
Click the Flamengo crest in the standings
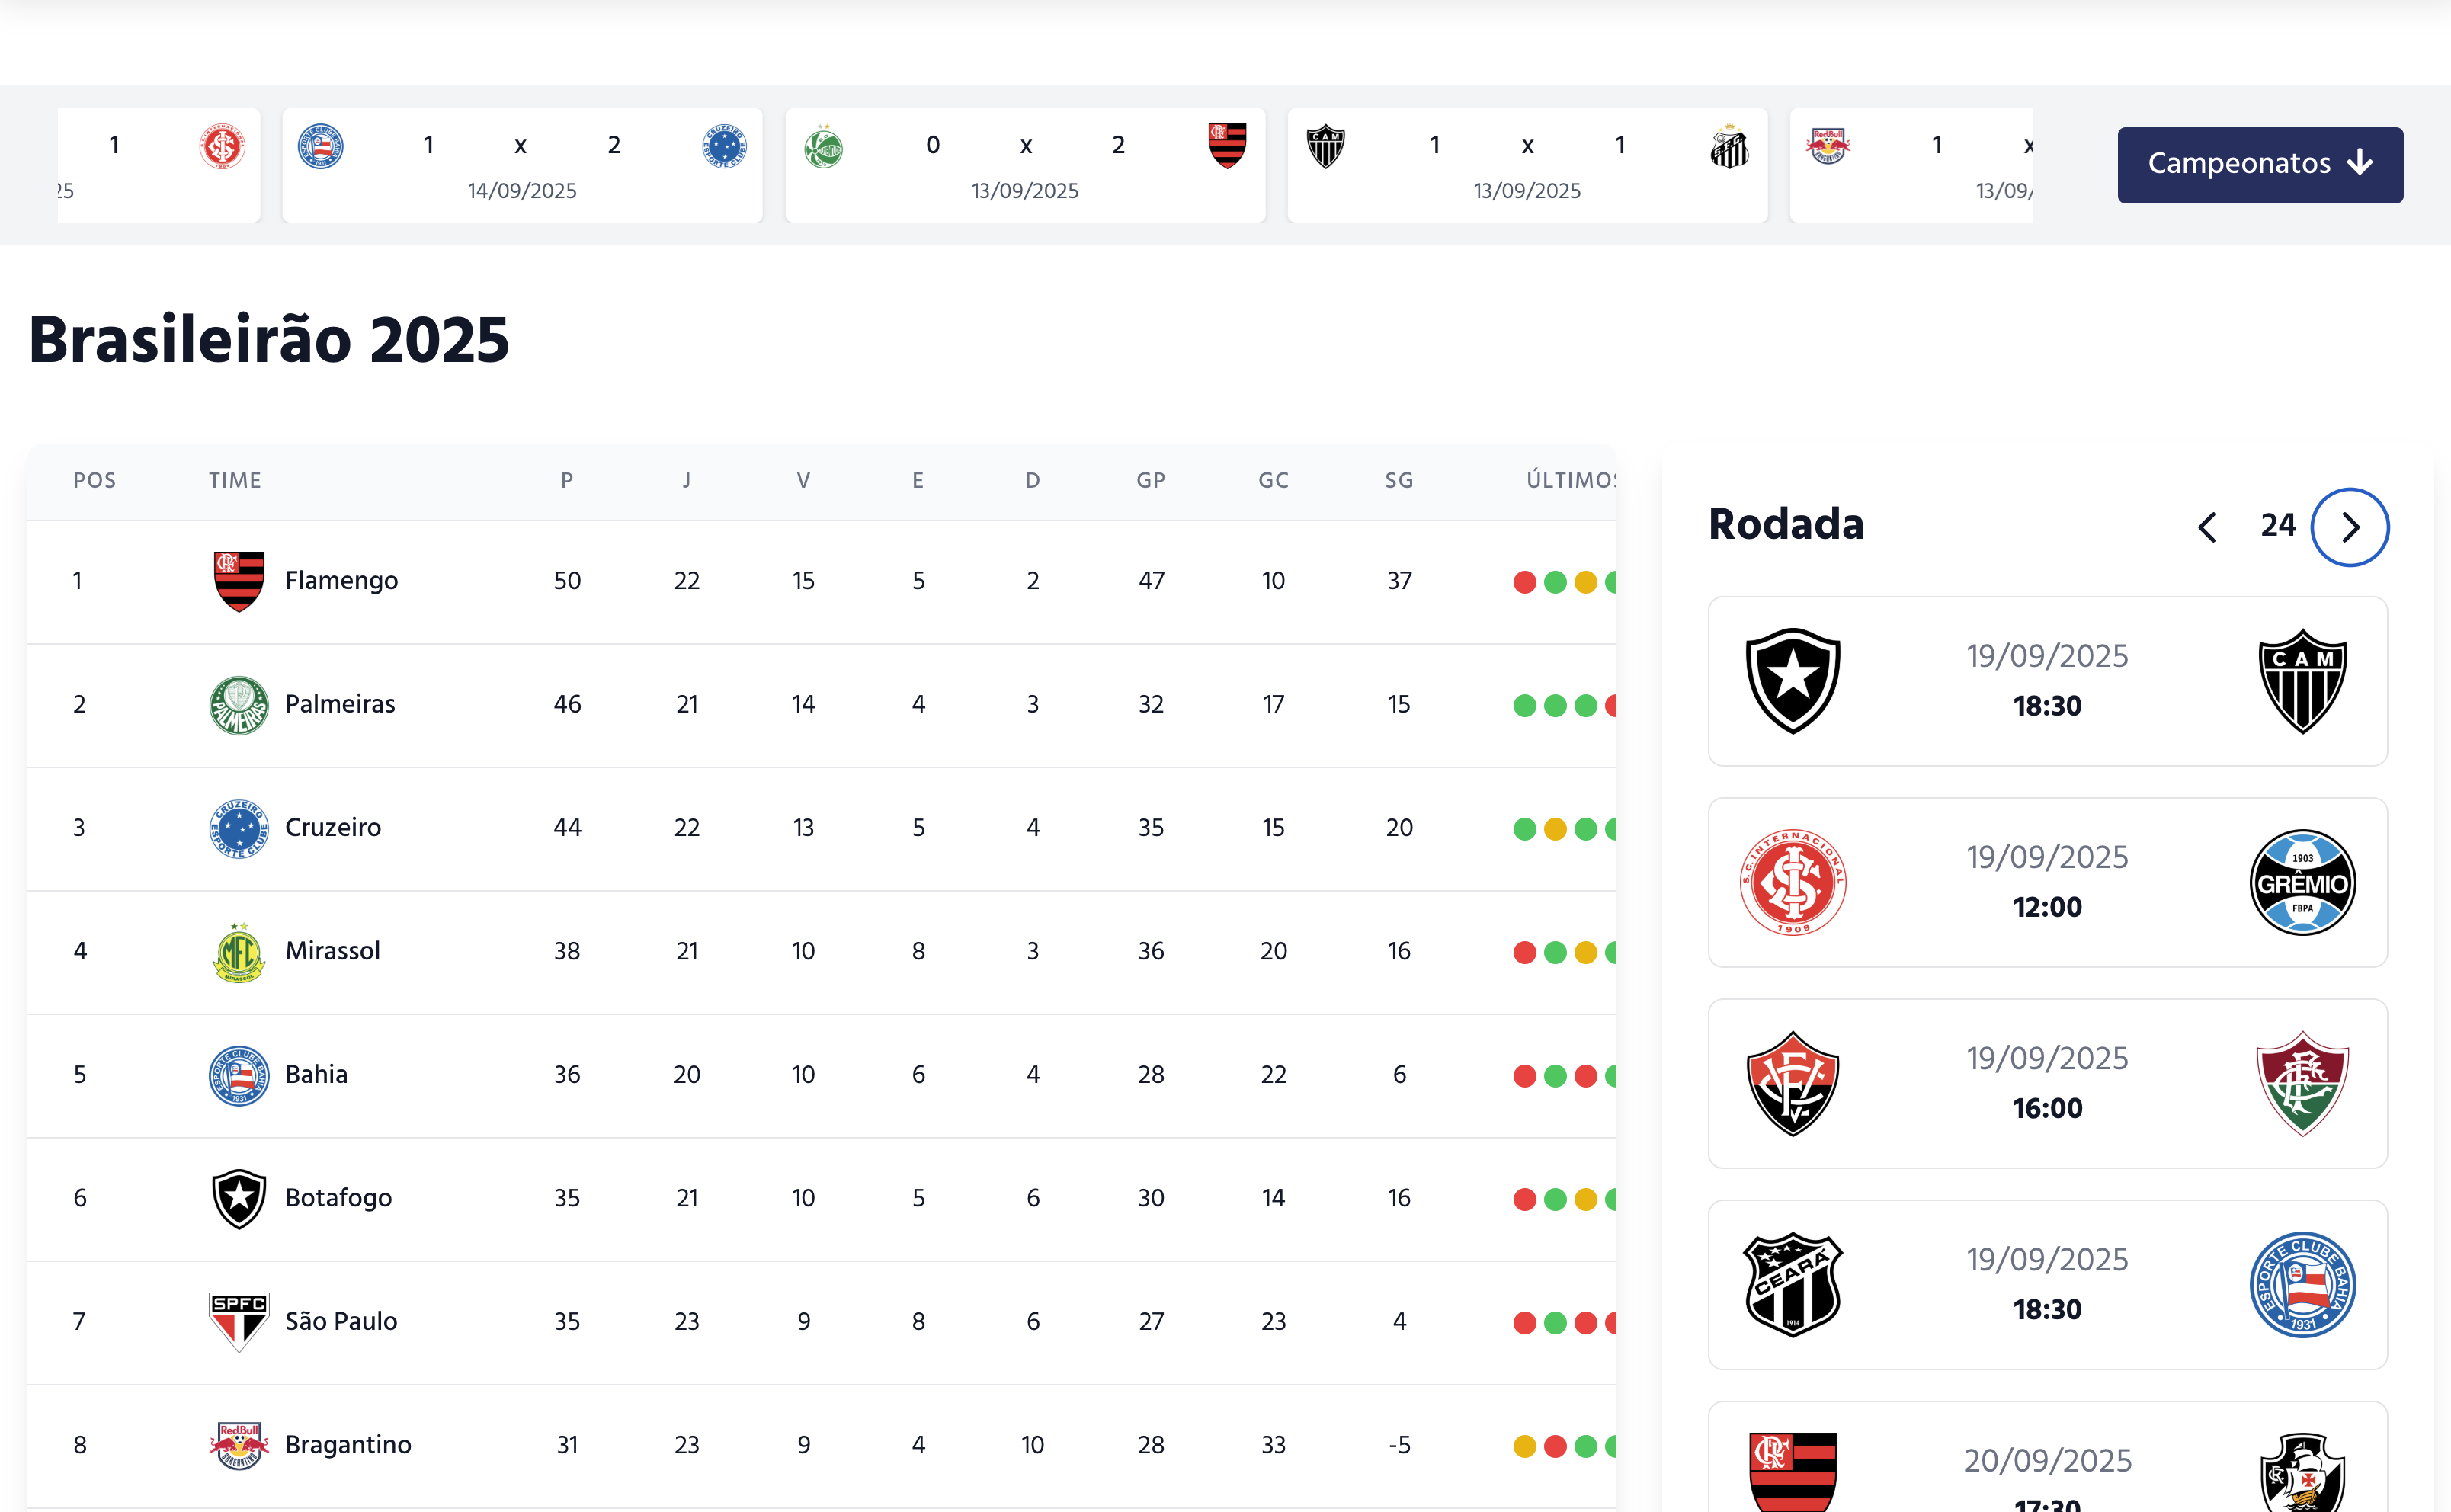point(239,581)
